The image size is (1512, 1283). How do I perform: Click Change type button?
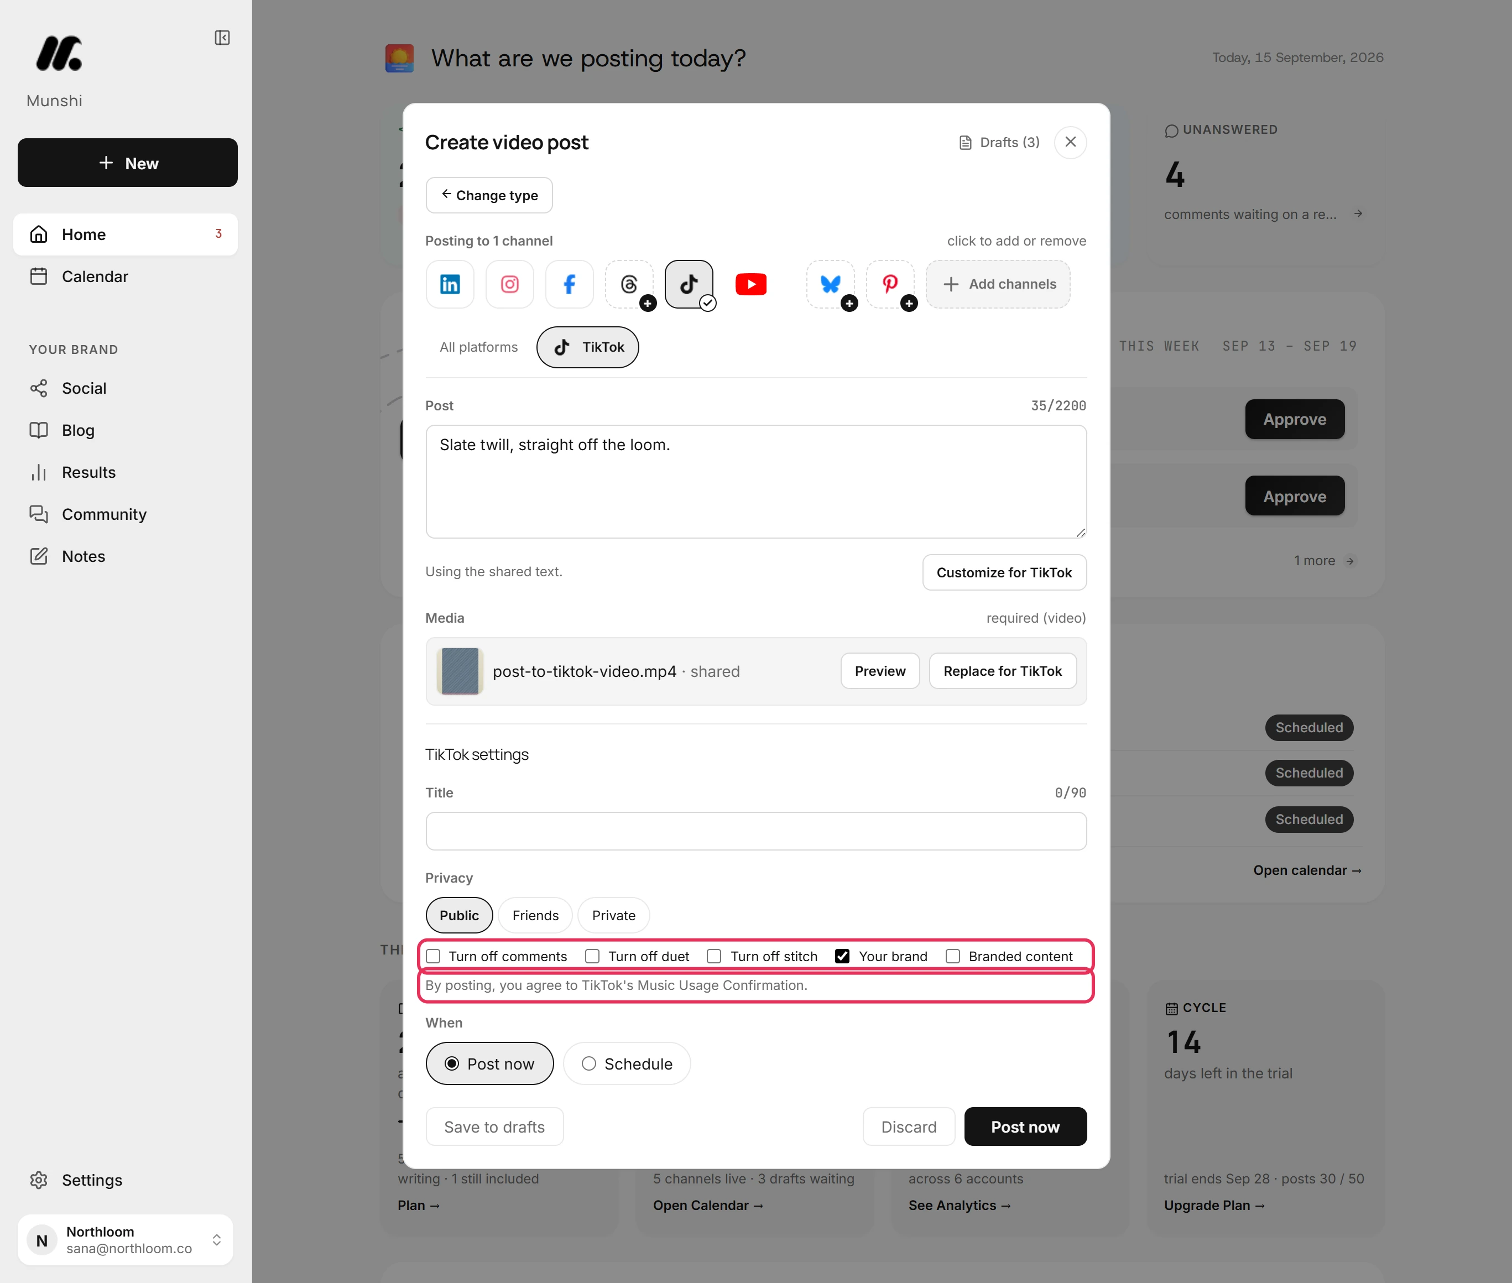489,196
